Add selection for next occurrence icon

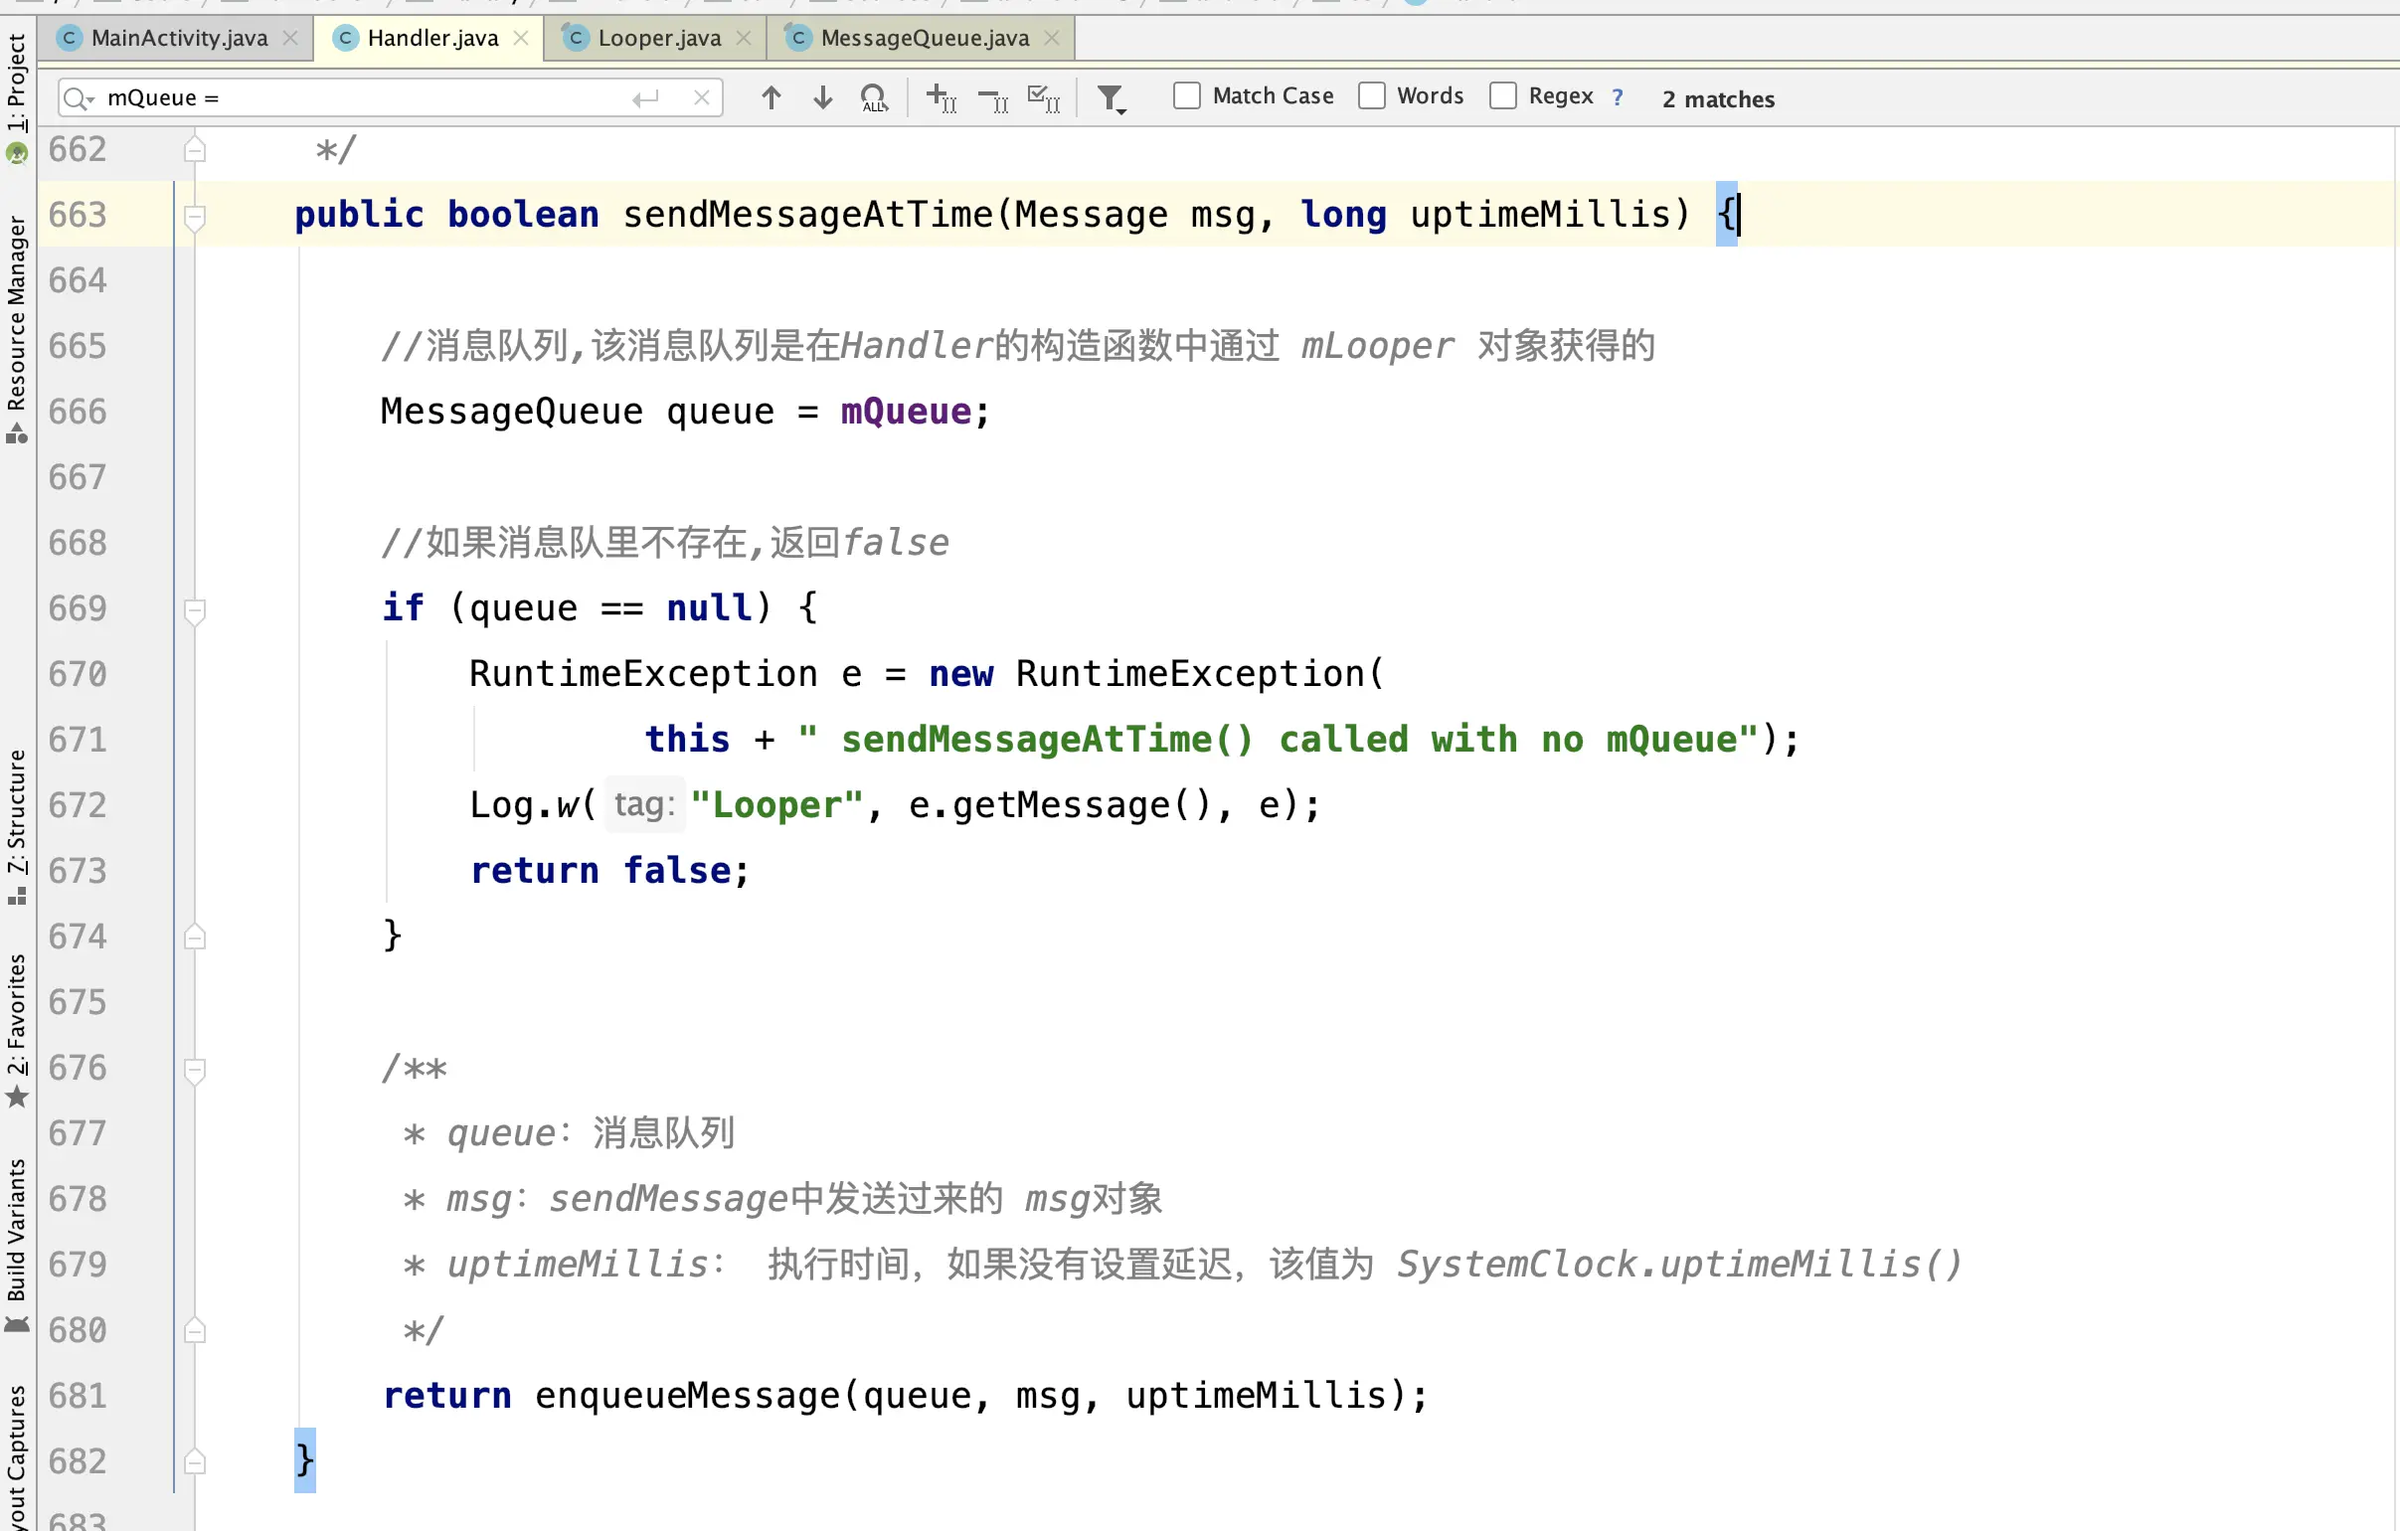point(941,97)
